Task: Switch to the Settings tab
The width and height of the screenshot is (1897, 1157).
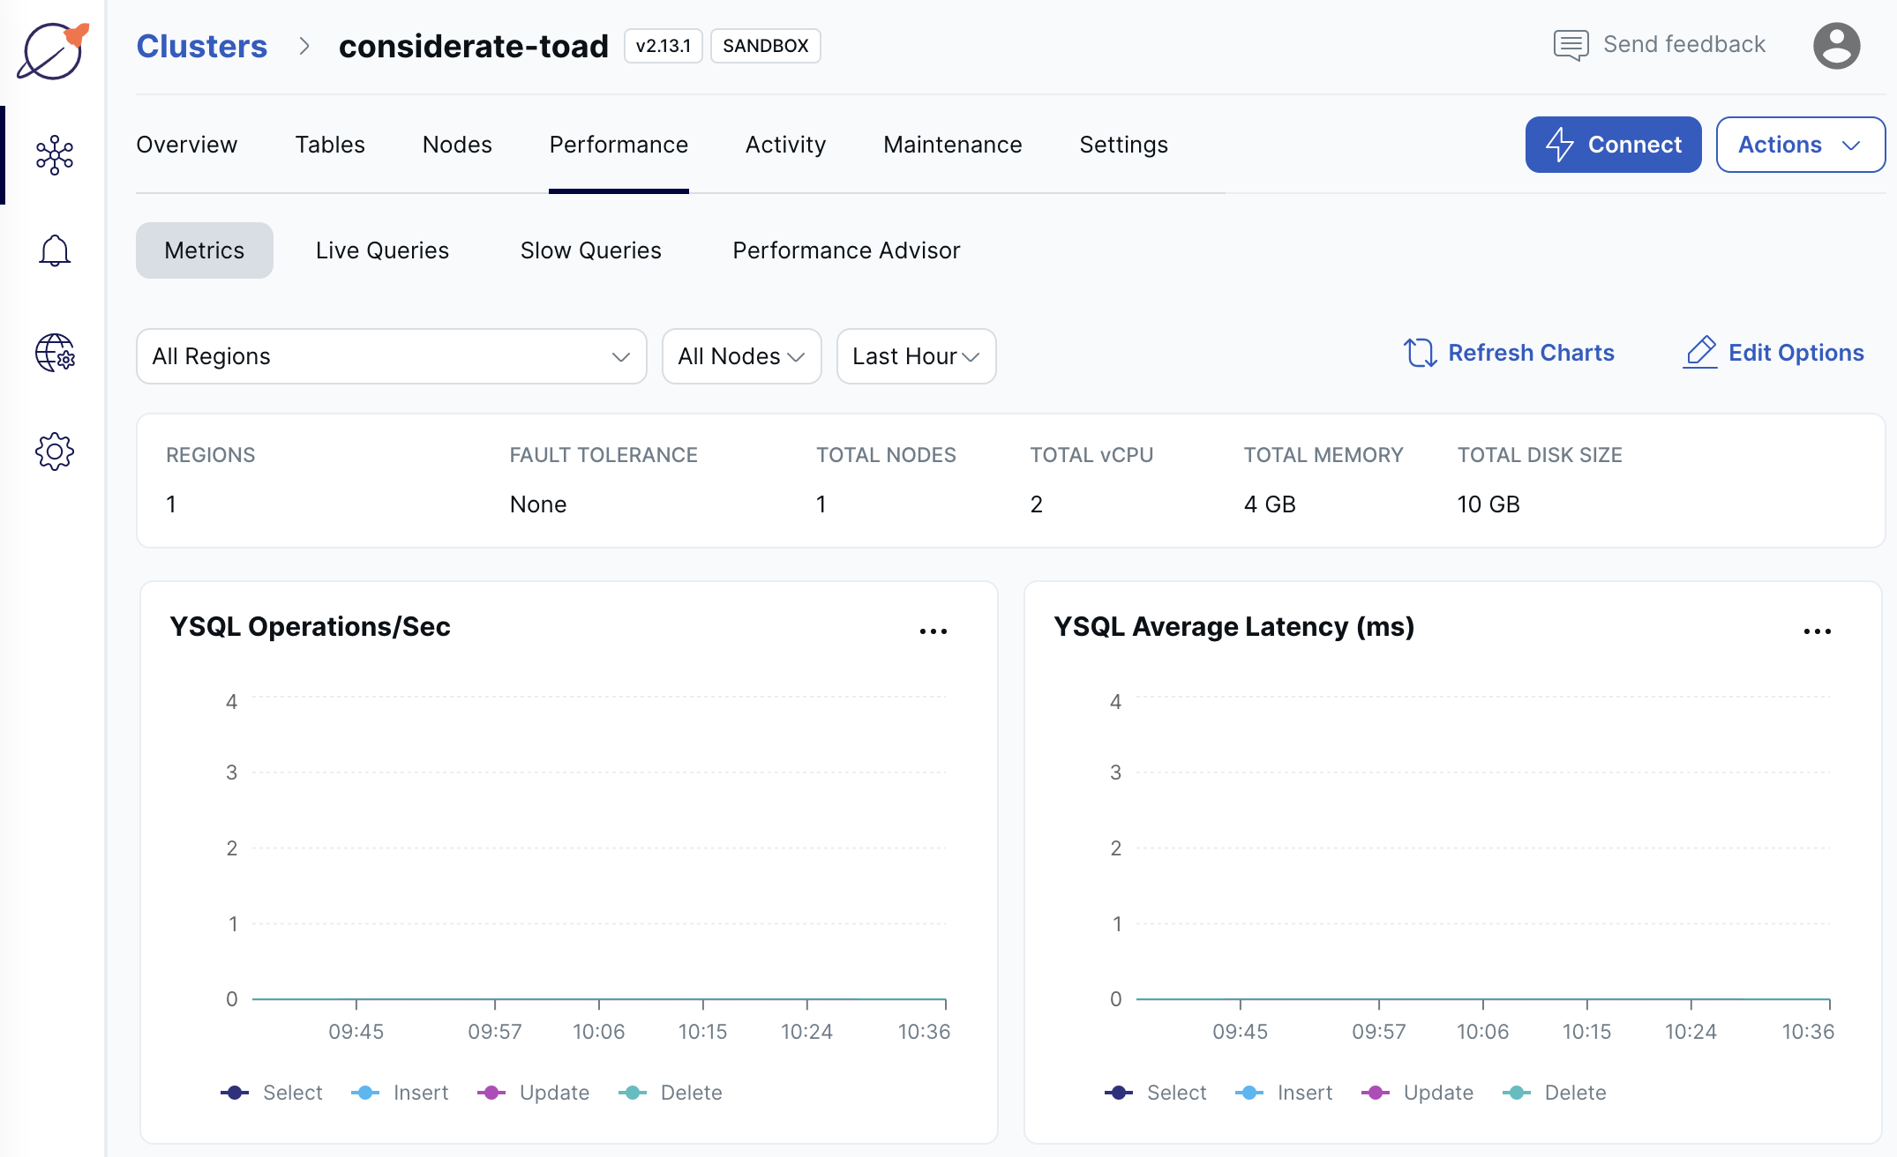Action: 1124,145
